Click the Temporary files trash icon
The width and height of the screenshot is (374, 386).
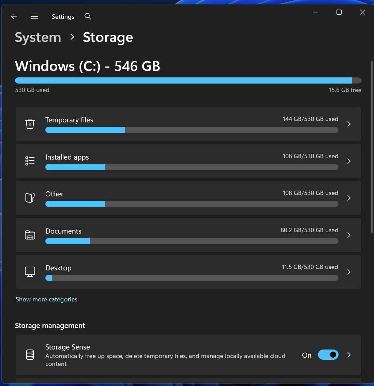30,124
